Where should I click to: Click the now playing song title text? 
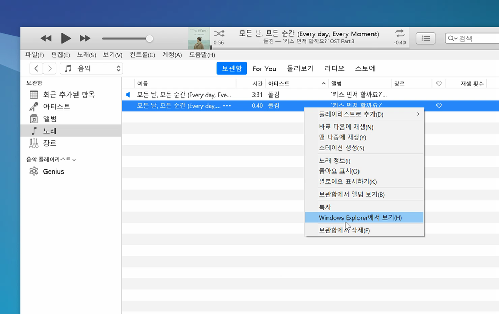[309, 34]
